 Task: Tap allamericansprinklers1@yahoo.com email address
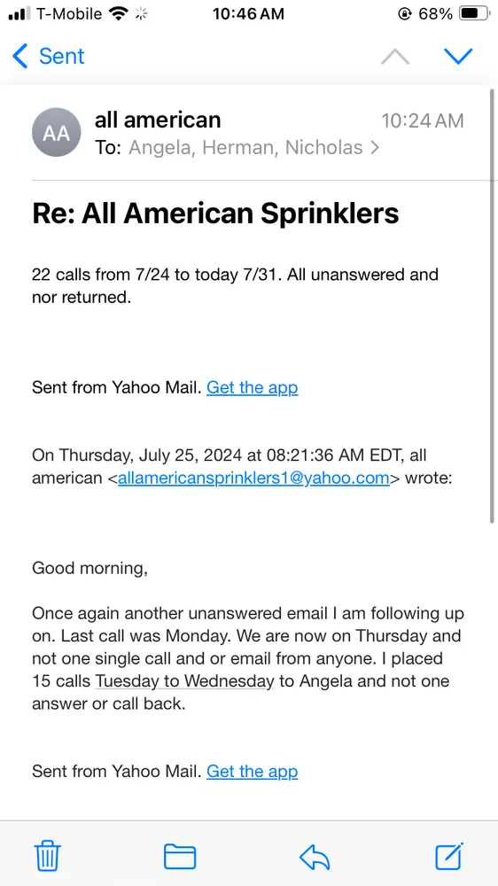point(253,478)
